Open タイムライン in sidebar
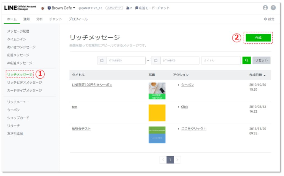This screenshot has height=176, width=284. tap(17, 39)
